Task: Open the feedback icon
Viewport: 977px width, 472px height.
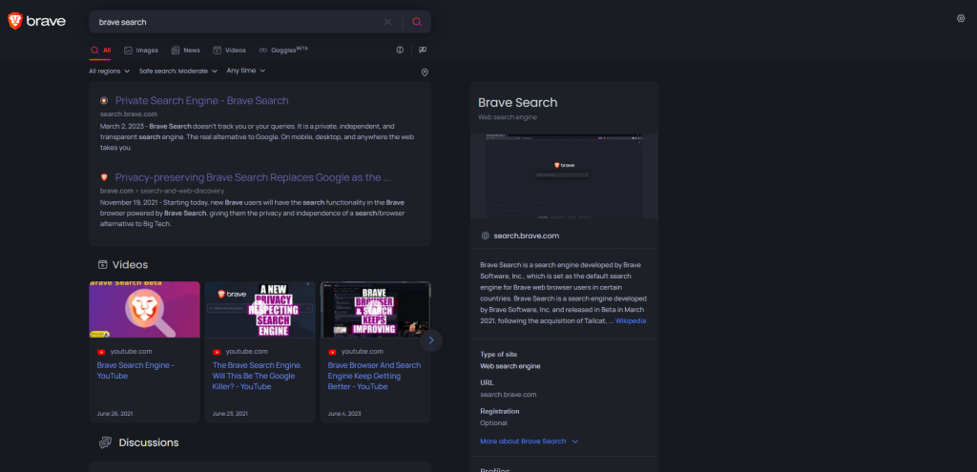Action: point(423,50)
